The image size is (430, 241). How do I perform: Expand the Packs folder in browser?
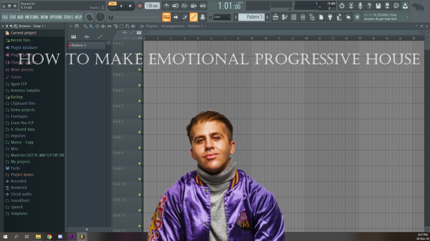point(15,168)
